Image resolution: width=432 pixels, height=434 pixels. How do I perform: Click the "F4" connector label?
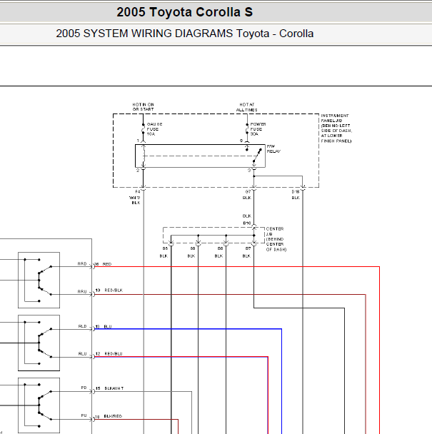point(138,191)
